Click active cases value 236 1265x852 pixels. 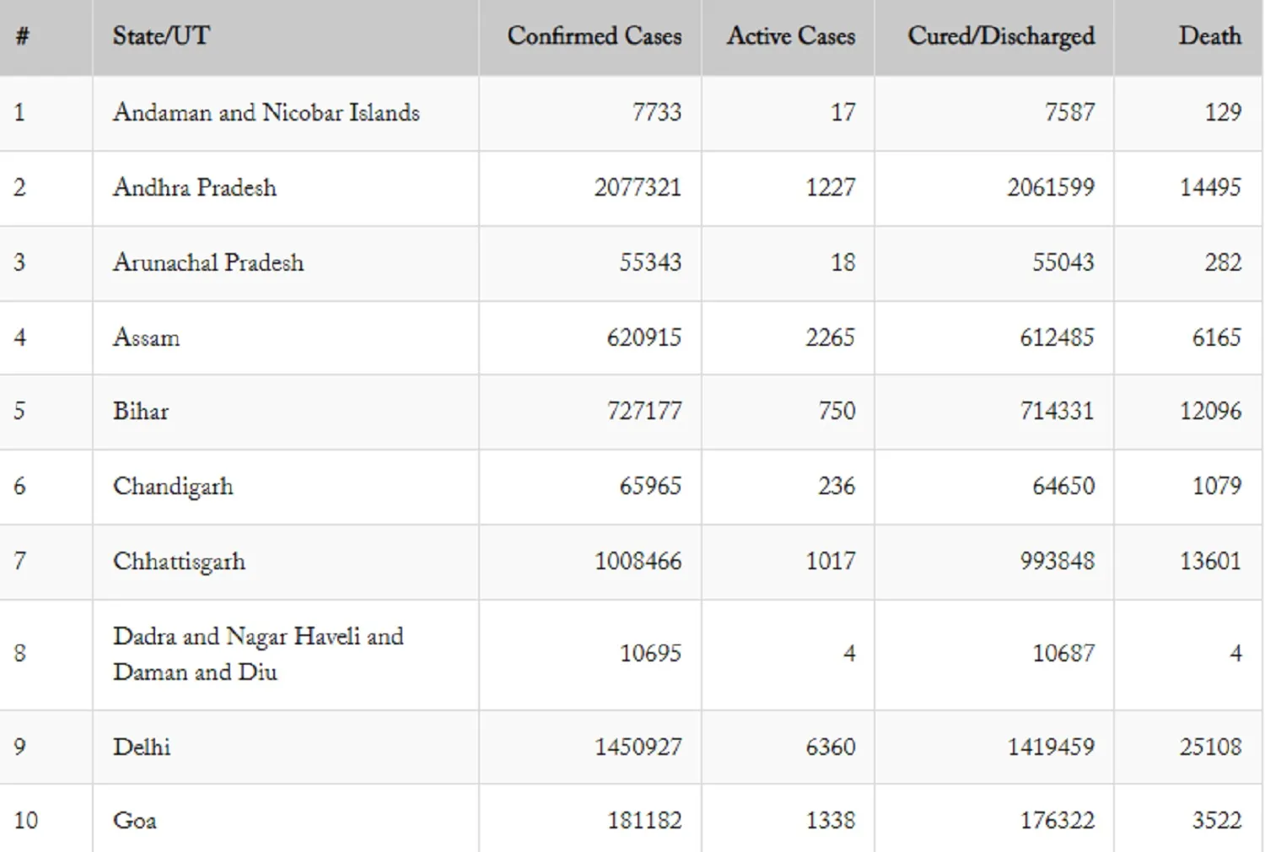[837, 487]
